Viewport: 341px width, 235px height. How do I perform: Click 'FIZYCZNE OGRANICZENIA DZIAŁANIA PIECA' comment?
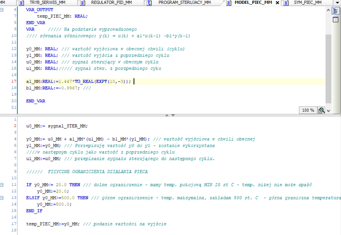tap(98, 172)
